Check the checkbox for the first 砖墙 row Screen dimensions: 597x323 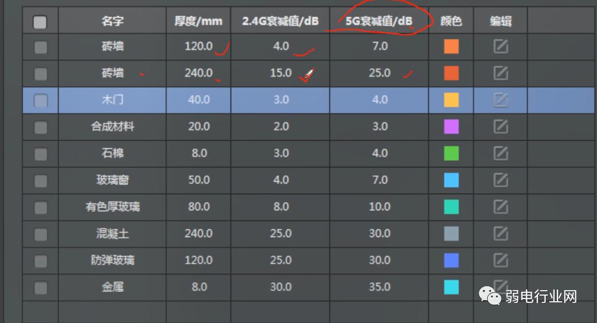point(40,46)
